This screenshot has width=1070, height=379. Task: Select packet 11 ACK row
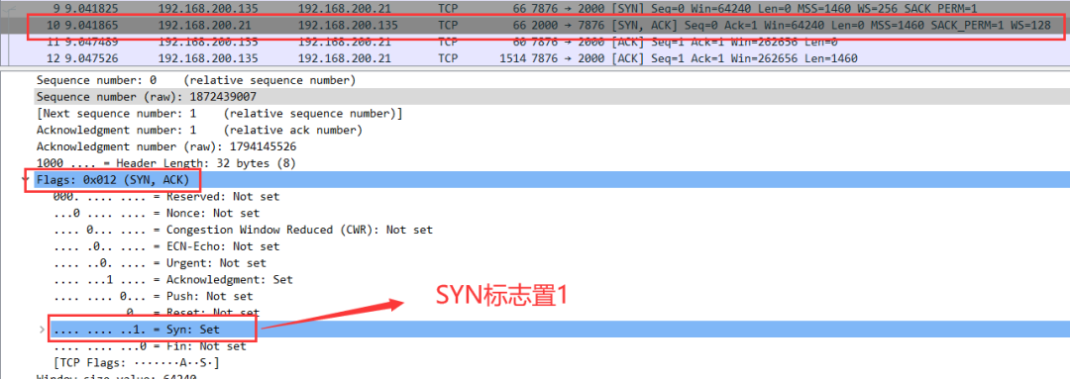point(535,43)
